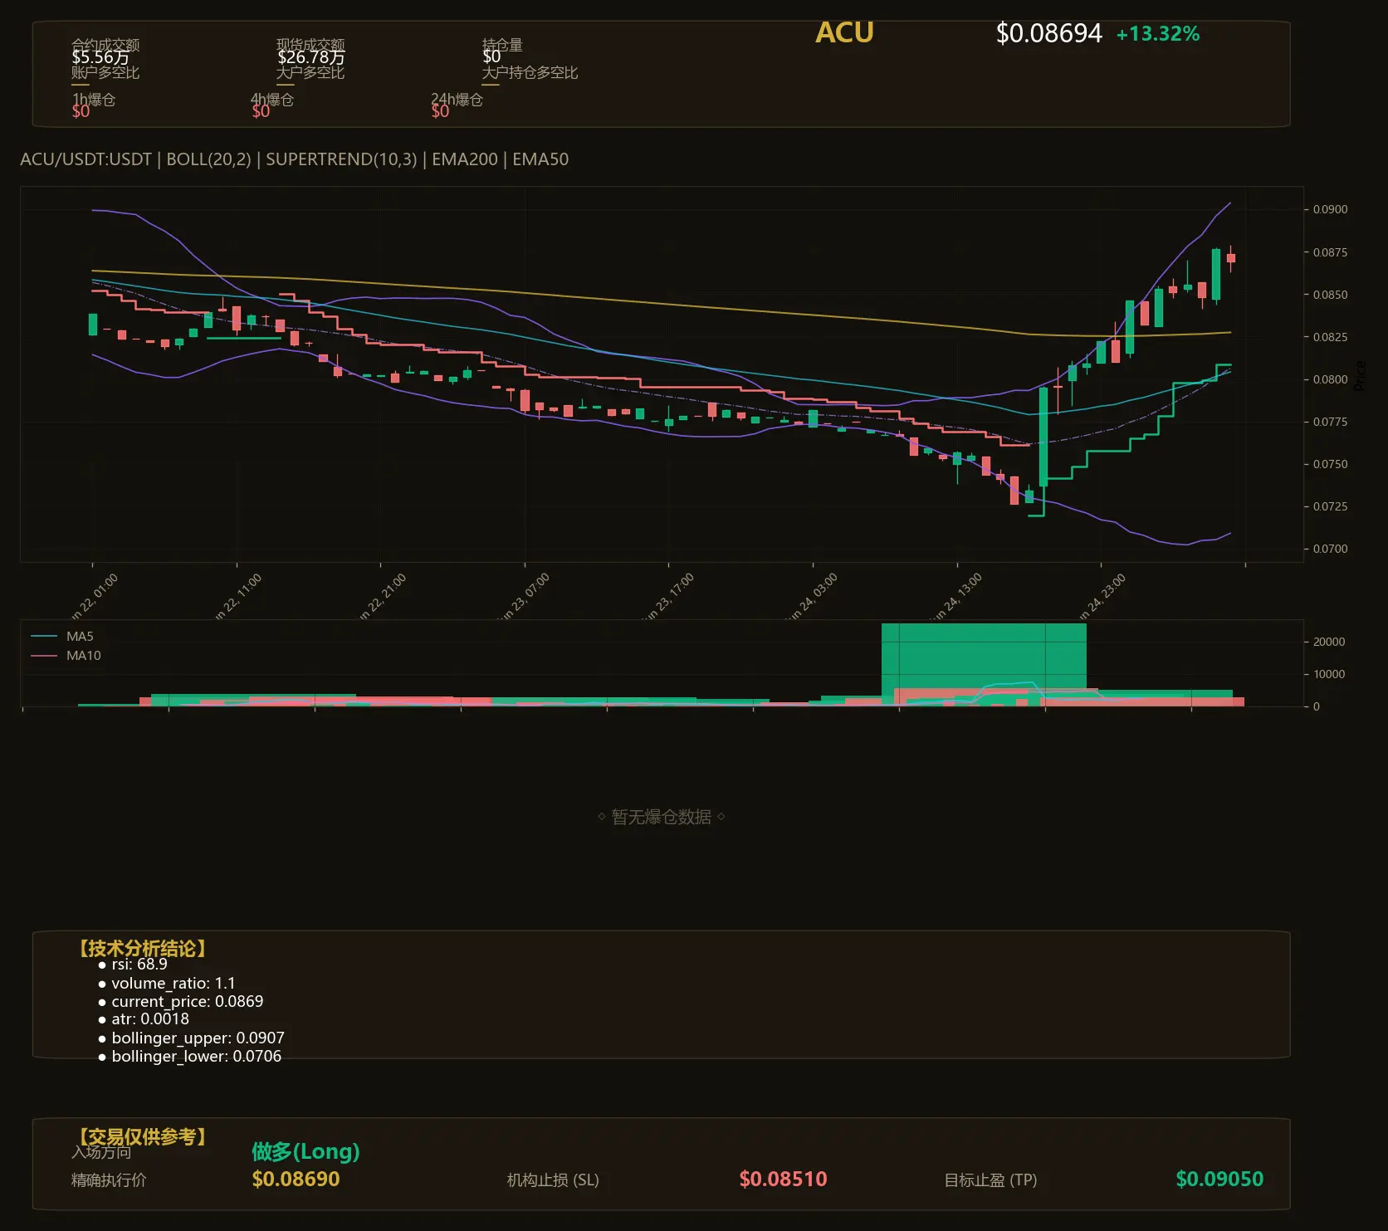Click the Jun 24, 23:00 time label
1388x1231 pixels.
point(1102,597)
